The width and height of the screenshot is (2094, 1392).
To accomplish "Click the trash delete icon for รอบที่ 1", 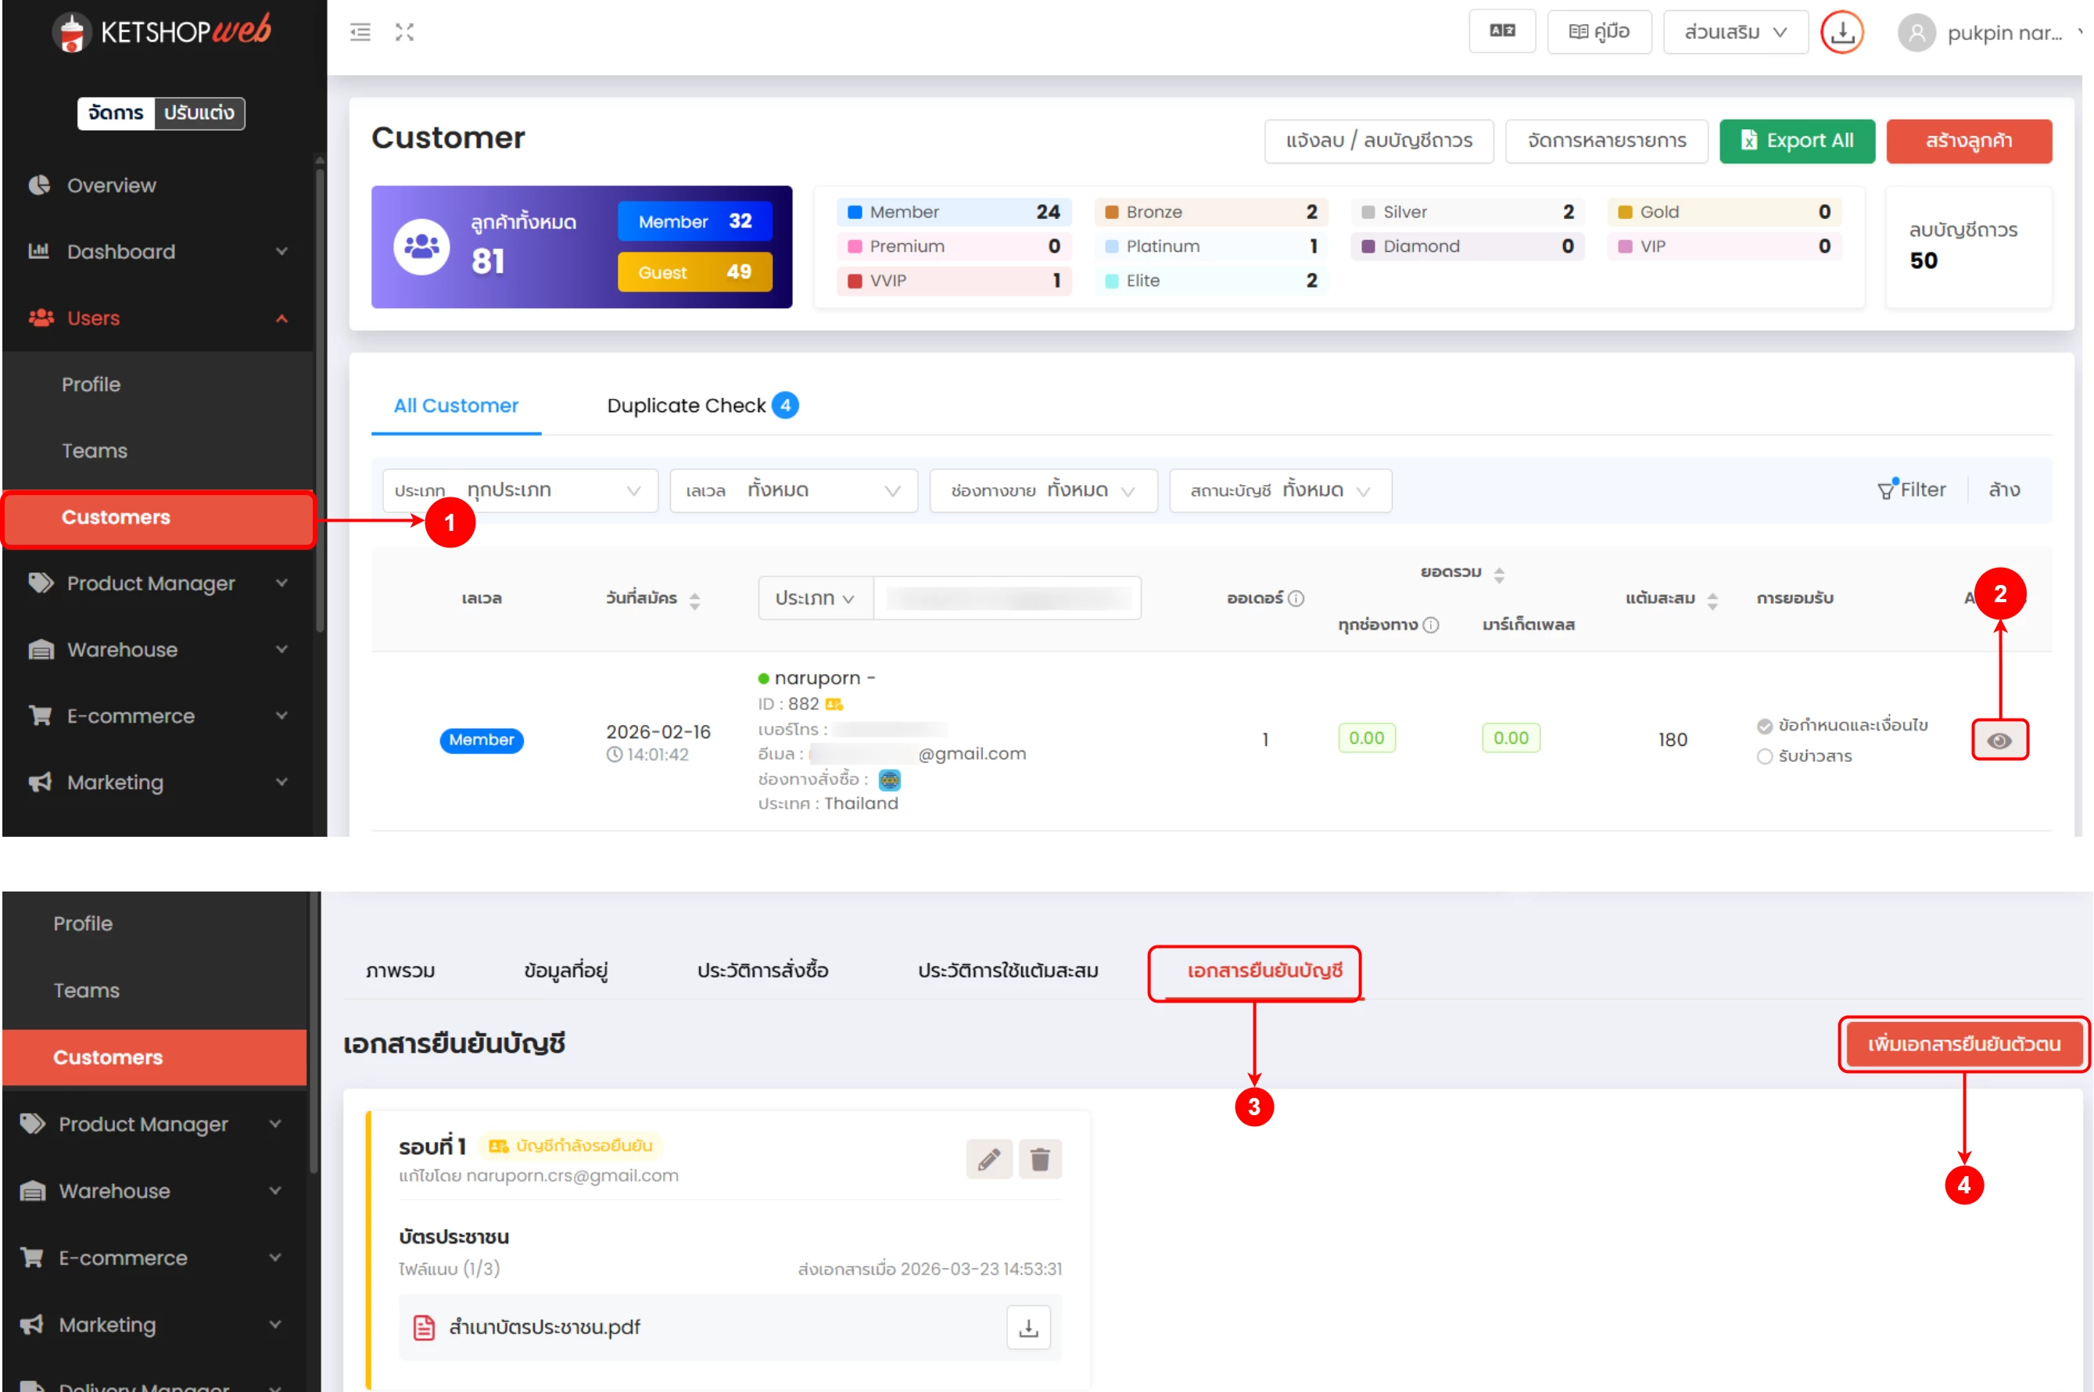I will [1039, 1158].
